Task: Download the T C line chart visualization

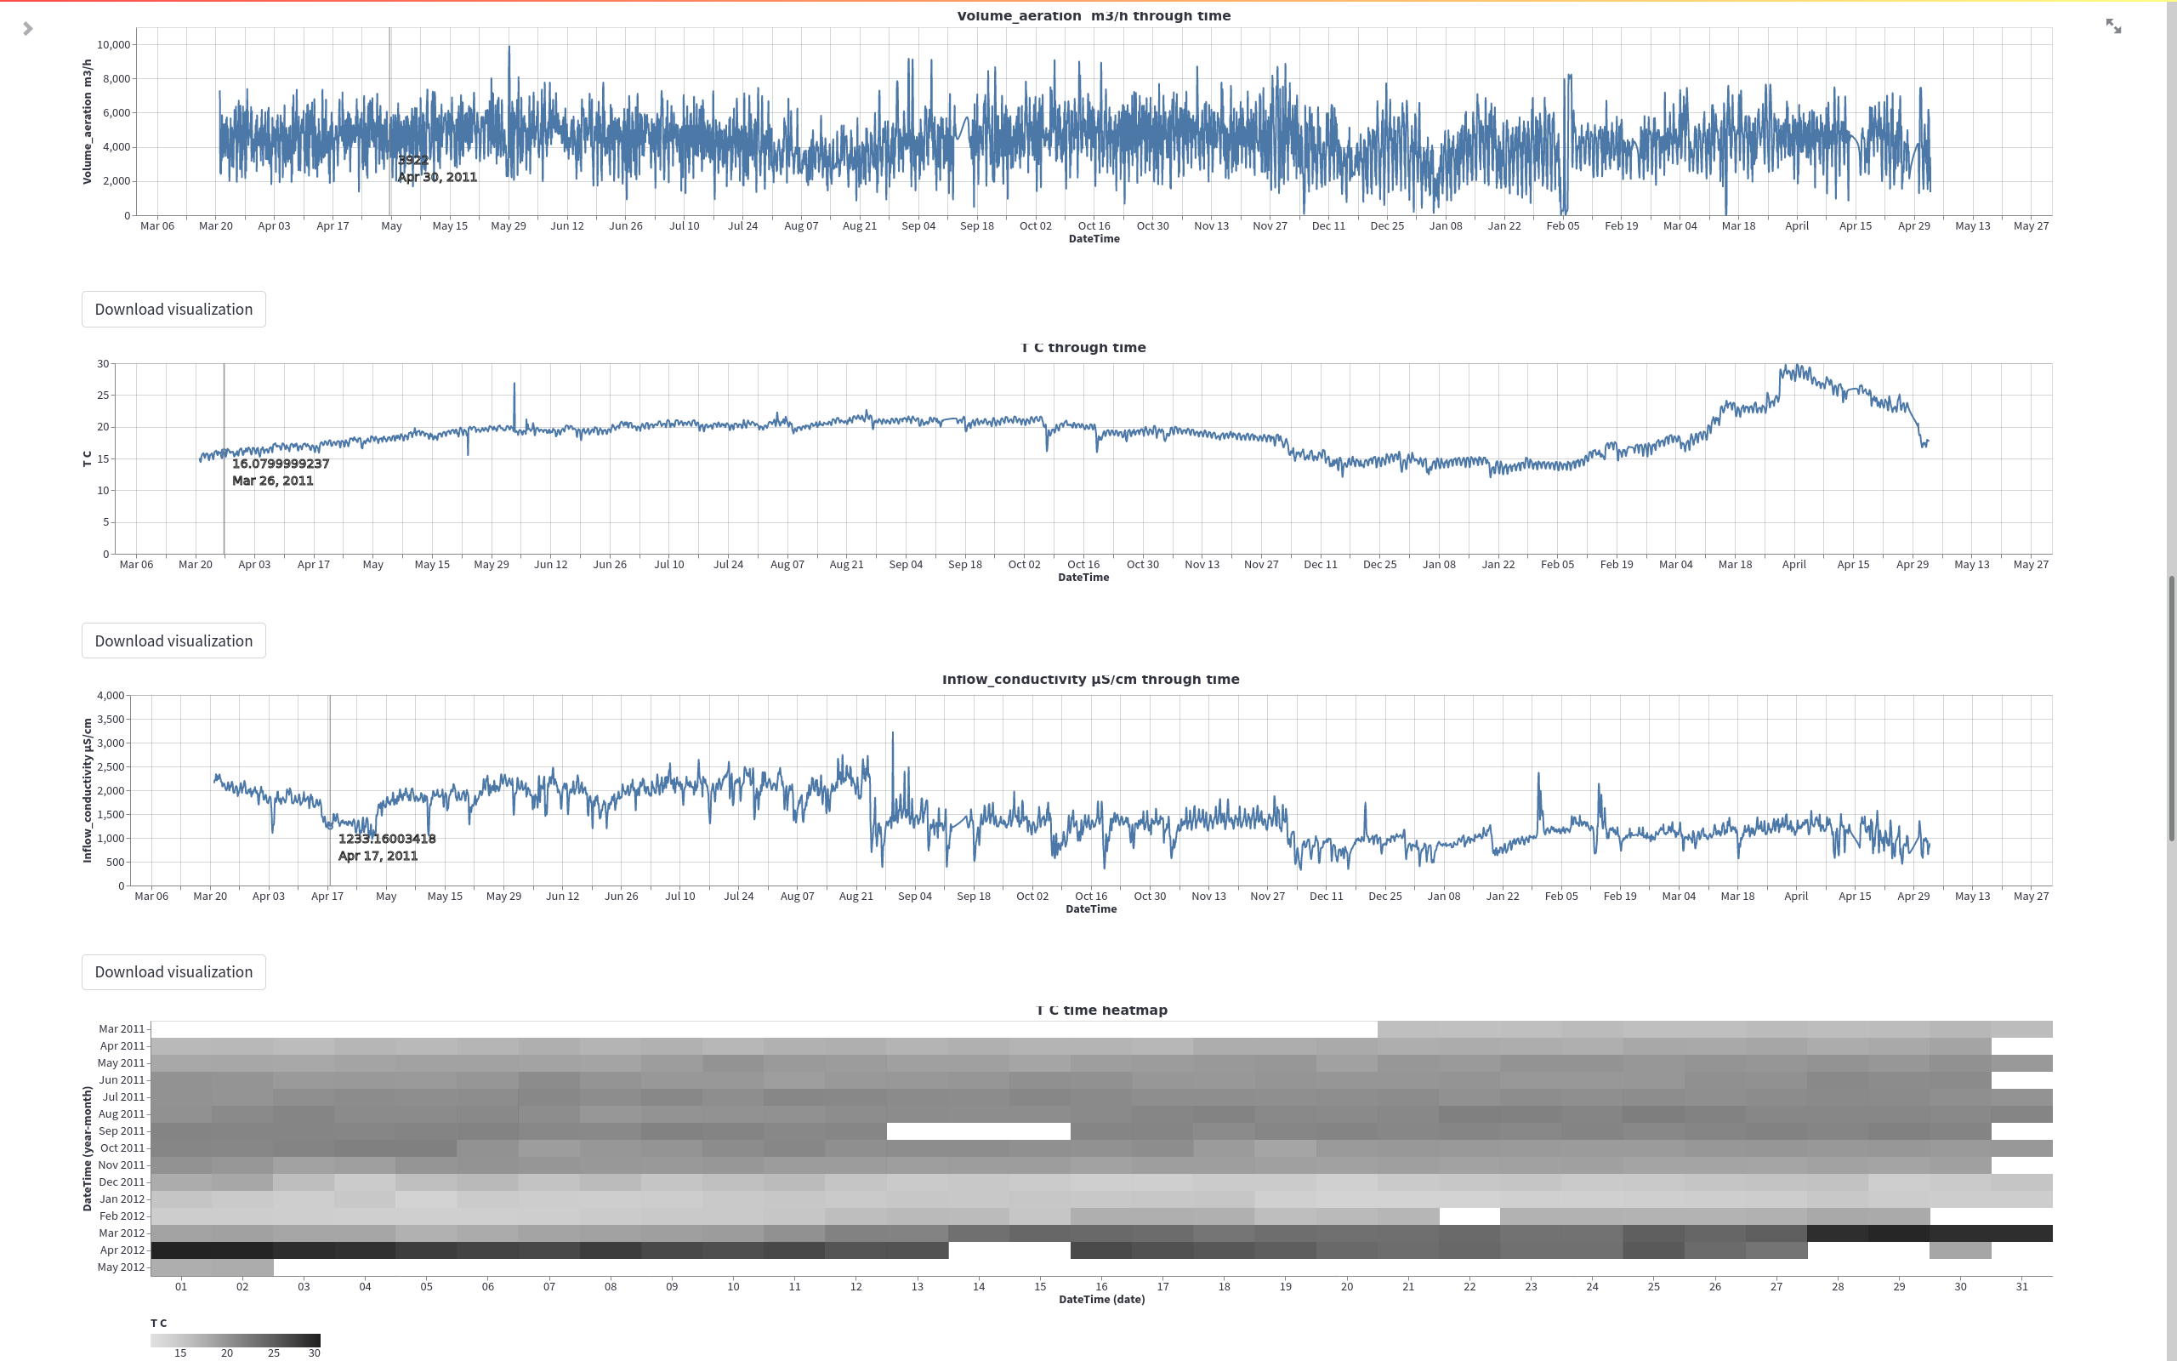Action: pyautogui.click(x=173, y=641)
